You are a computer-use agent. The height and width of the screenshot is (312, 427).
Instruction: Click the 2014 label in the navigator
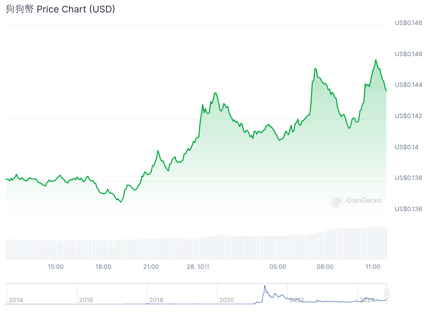coord(16,300)
